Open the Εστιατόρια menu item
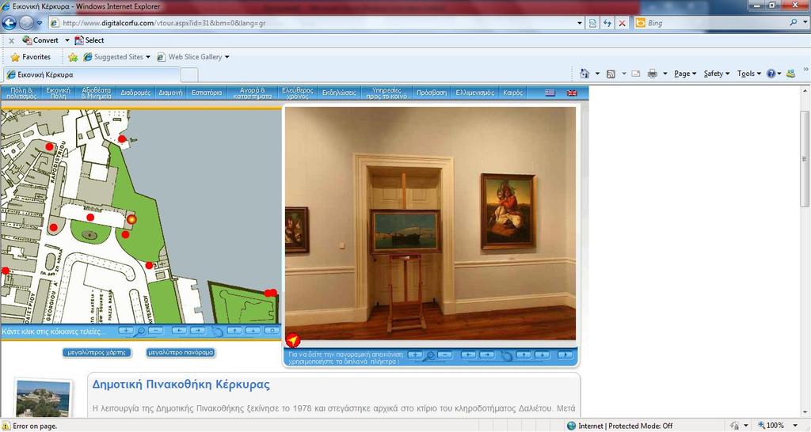Viewport: 811px width, 432px height. pyautogui.click(x=207, y=93)
